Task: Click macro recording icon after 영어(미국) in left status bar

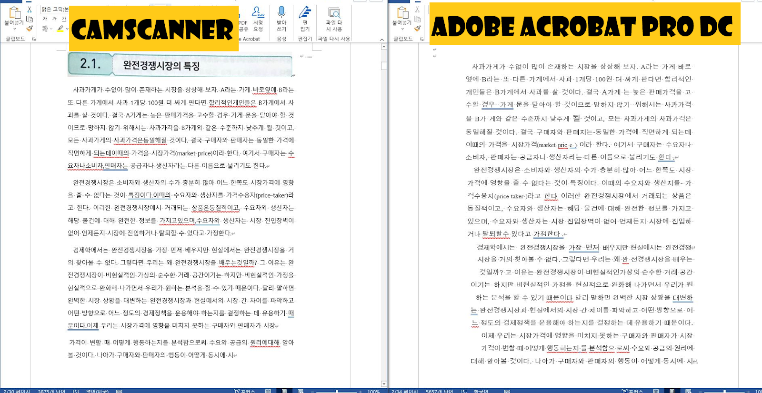Action: point(119,391)
